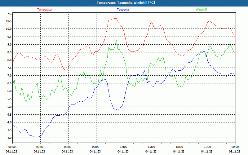The width and height of the screenshot is (248, 155).
Task: Click the '15:00' time axis label
Action: (152, 147)
